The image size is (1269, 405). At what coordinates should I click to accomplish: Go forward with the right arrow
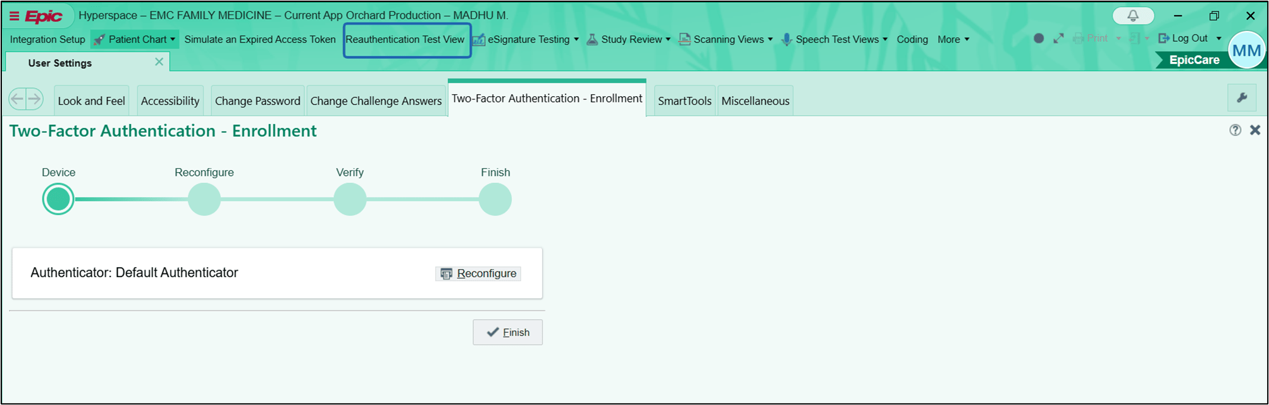point(35,99)
